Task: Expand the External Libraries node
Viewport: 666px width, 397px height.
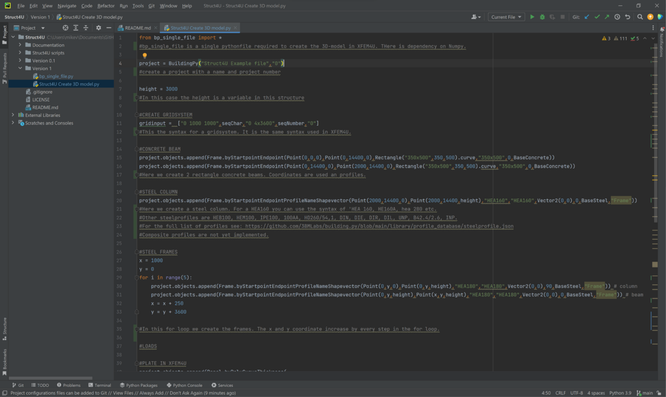Action: coord(12,114)
